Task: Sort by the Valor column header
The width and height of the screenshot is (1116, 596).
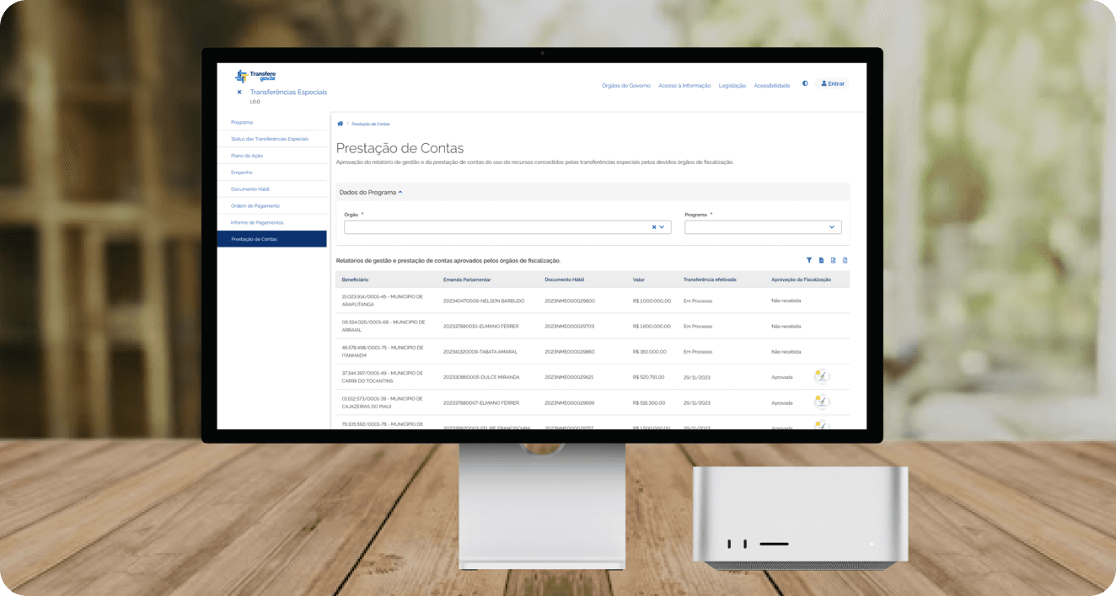Action: [638, 279]
